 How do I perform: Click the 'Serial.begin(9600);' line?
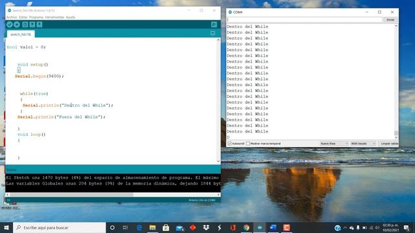[x=39, y=76]
